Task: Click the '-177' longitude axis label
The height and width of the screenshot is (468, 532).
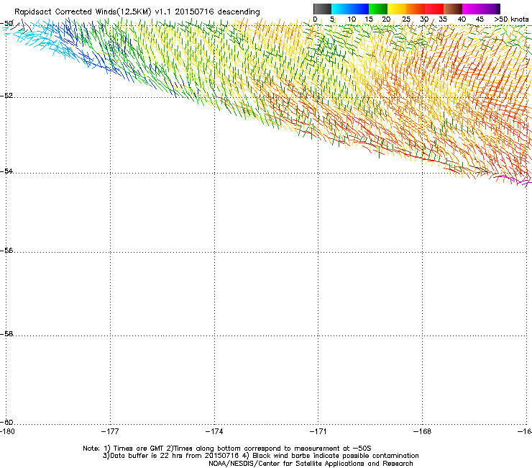Action: pyautogui.click(x=110, y=431)
